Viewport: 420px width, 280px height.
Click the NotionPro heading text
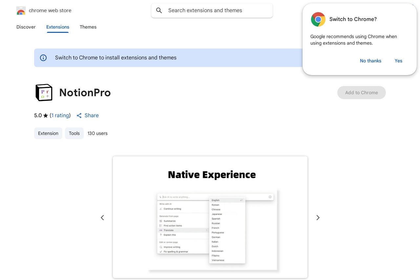85,93
